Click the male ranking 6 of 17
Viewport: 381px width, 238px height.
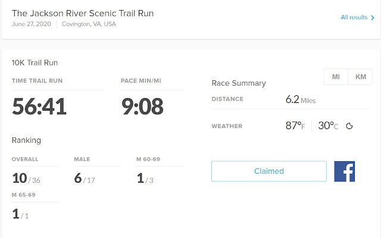pyautogui.click(x=84, y=178)
